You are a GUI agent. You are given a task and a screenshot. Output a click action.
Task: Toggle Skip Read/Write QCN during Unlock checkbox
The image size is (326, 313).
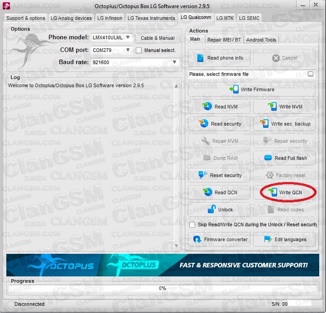[192, 224]
